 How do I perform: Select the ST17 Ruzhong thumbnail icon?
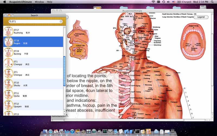(x=8, y=31)
